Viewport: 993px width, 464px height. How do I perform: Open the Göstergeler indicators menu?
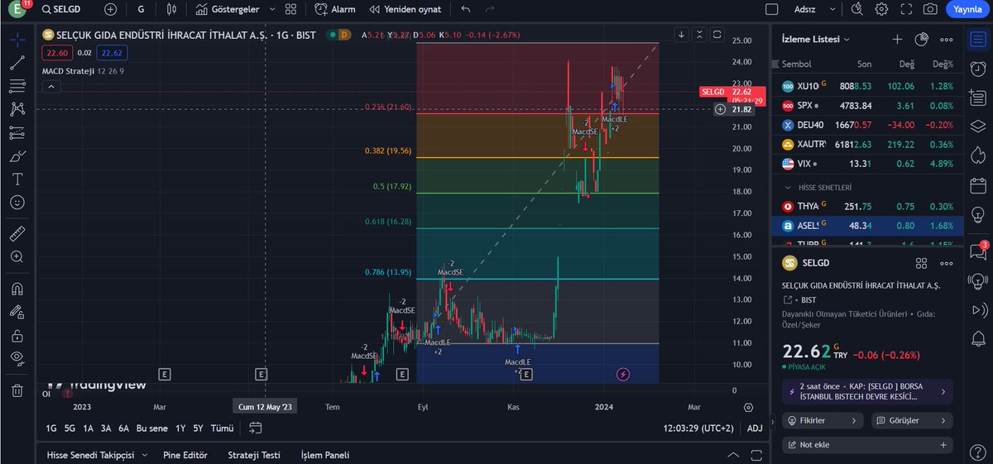[x=228, y=9]
